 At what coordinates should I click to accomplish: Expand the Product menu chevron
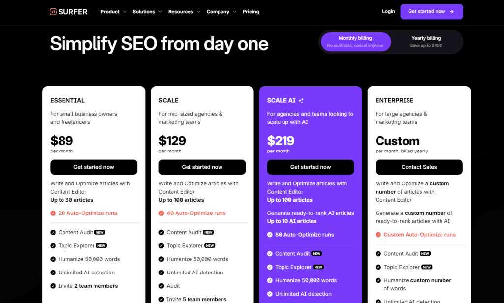125,12
